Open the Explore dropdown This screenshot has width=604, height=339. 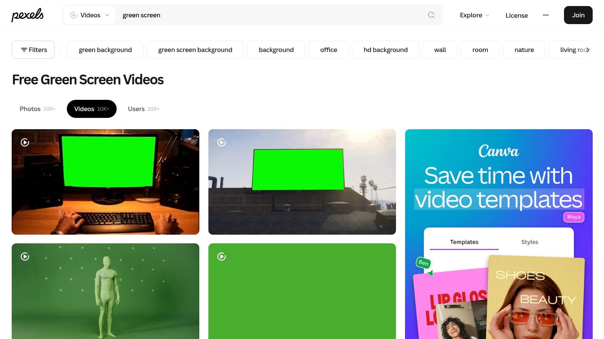[x=474, y=15]
